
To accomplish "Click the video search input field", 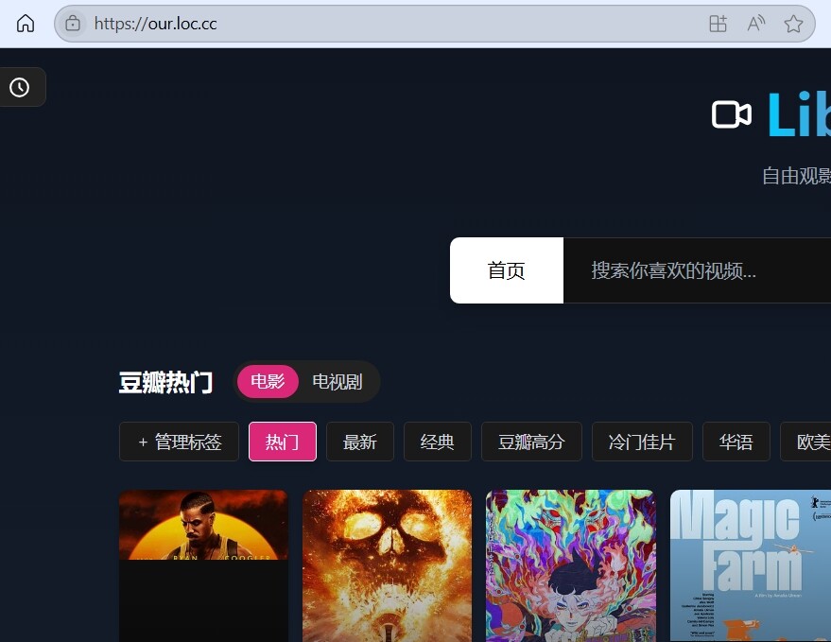I will 697,270.
